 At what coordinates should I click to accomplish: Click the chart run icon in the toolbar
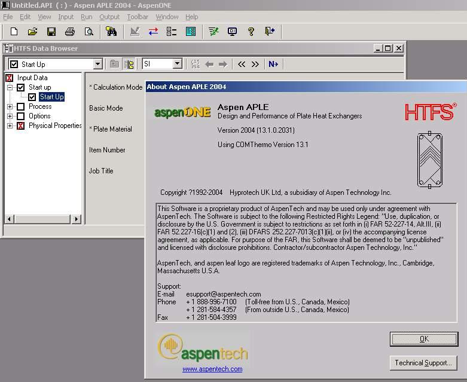135,31
